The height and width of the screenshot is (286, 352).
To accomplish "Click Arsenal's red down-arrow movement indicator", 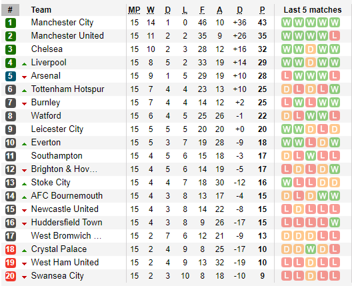I will point(24,77).
